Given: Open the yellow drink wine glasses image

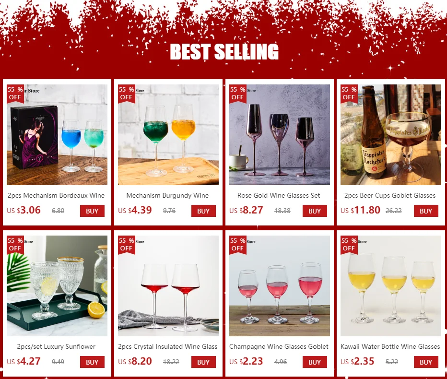Looking at the screenshot, I should [390, 286].
